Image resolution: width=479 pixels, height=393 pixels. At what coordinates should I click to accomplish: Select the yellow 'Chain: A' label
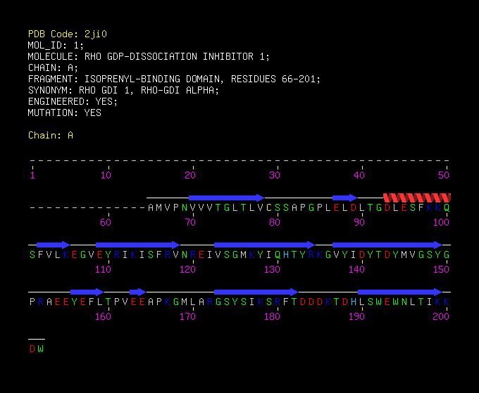tap(51, 135)
